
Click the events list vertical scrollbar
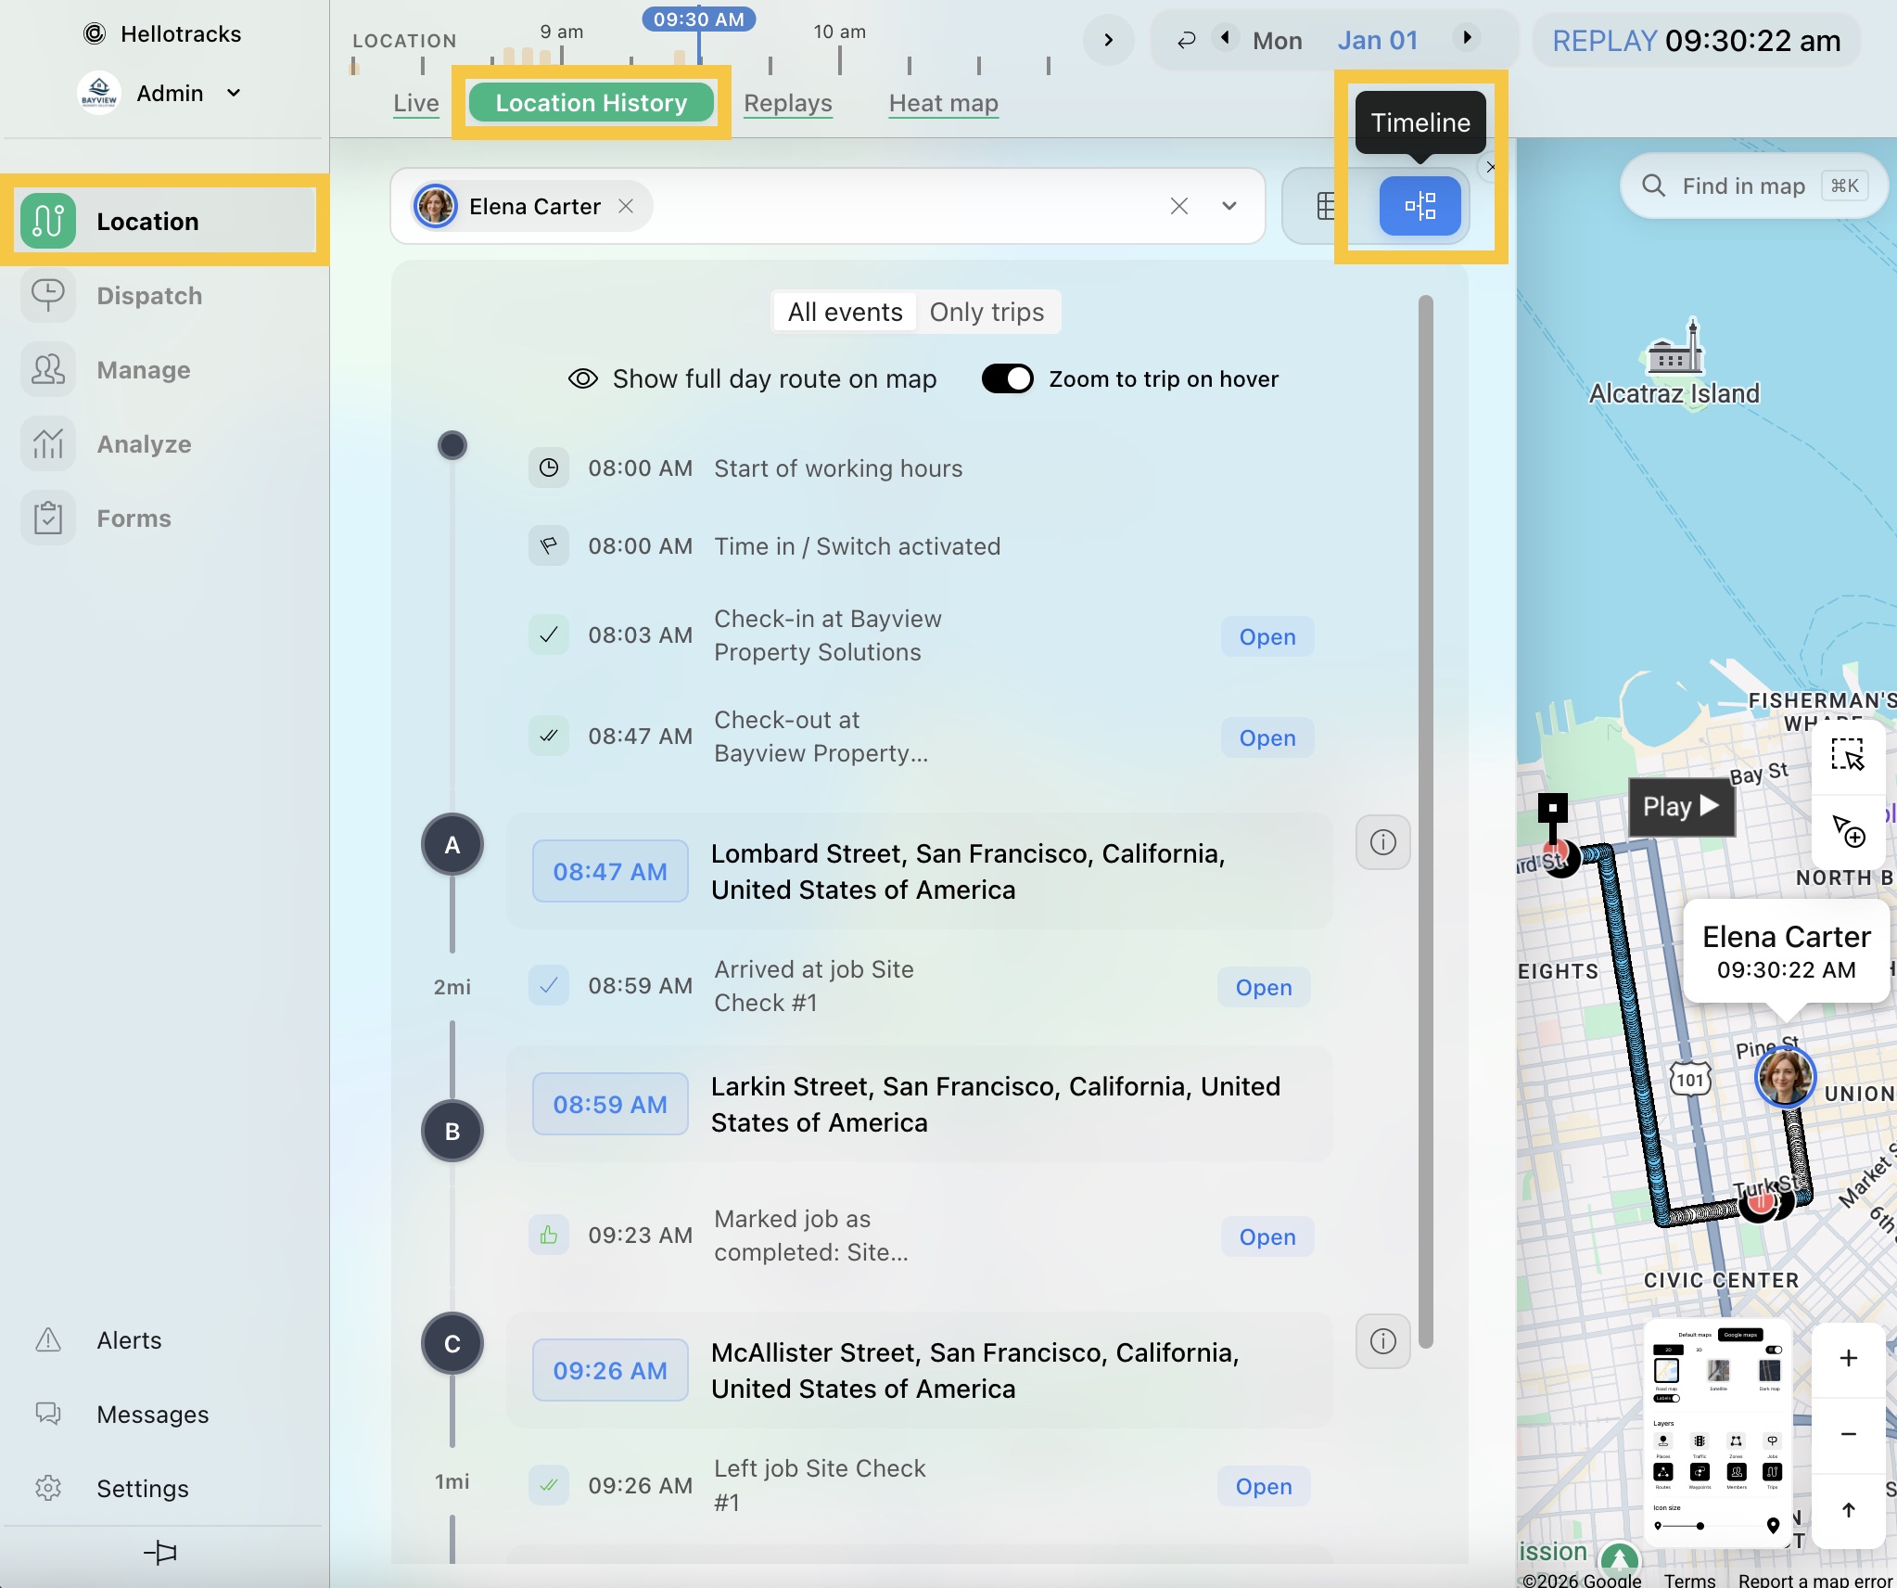[1426, 820]
